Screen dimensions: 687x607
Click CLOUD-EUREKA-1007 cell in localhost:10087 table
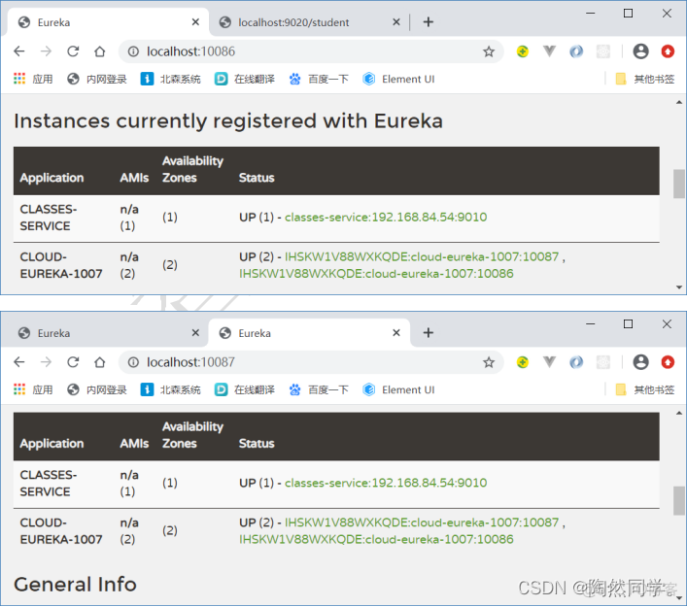click(x=61, y=531)
